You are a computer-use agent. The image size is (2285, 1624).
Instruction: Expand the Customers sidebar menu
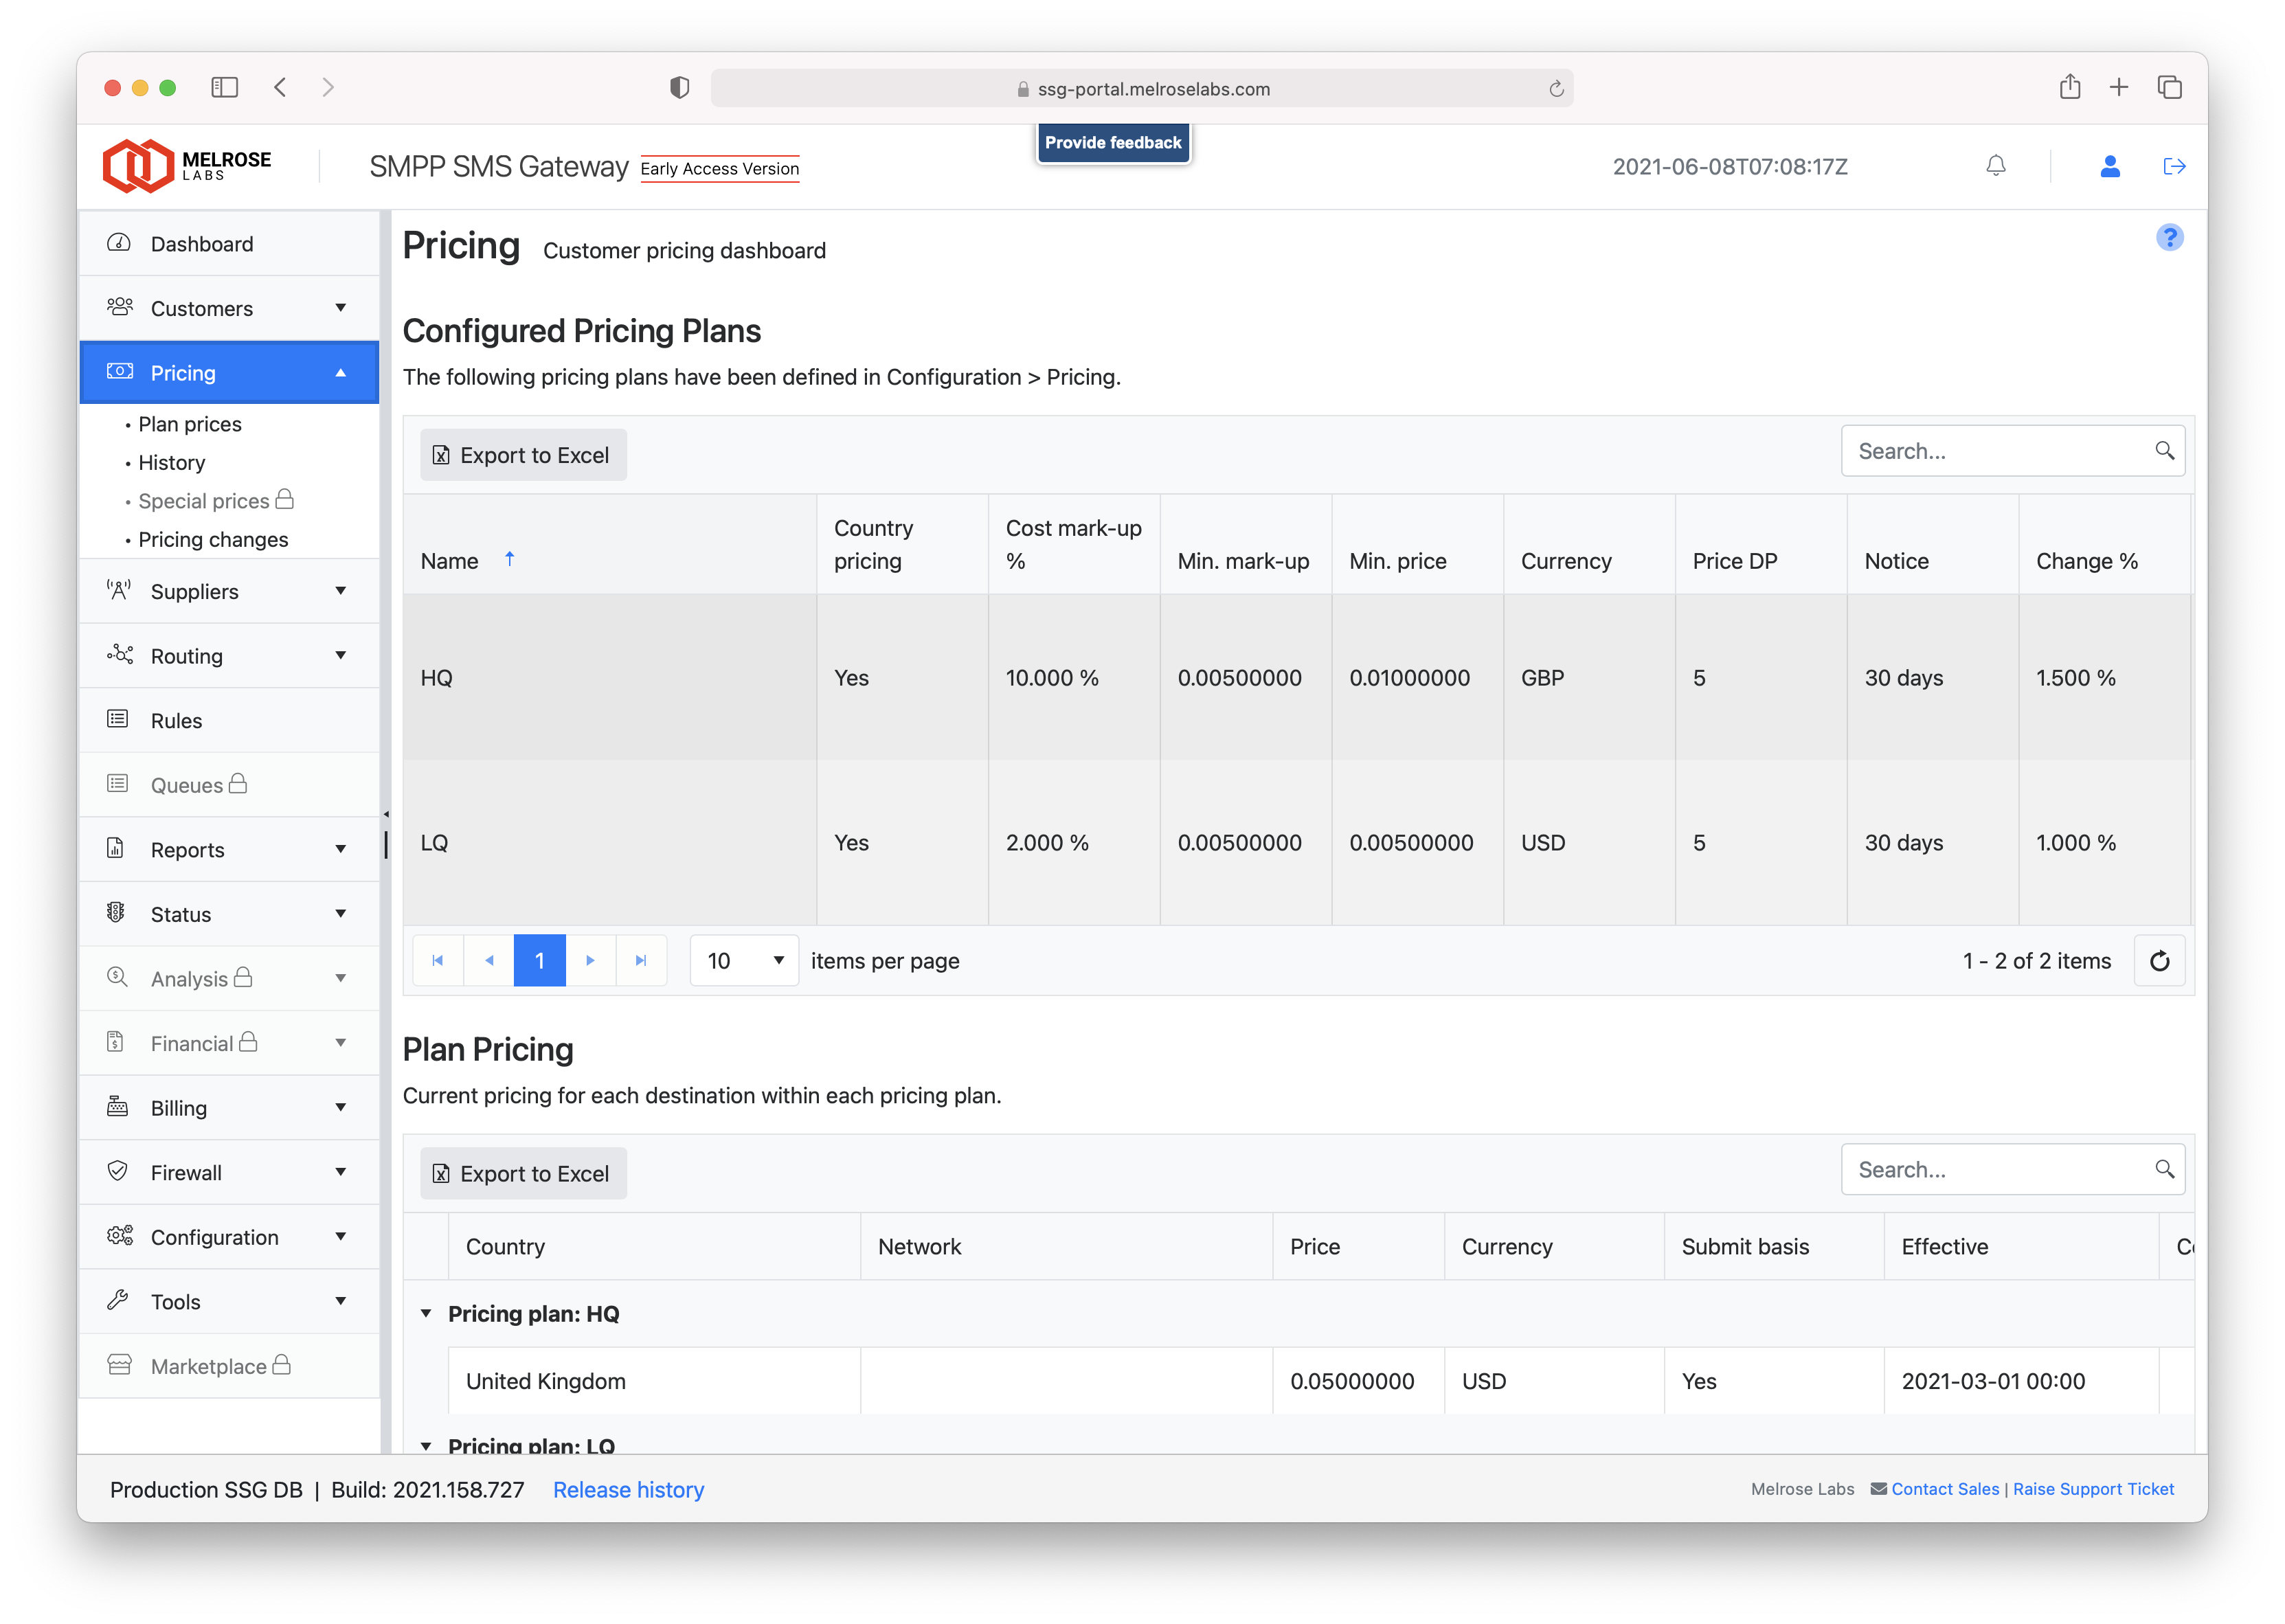[x=229, y=308]
